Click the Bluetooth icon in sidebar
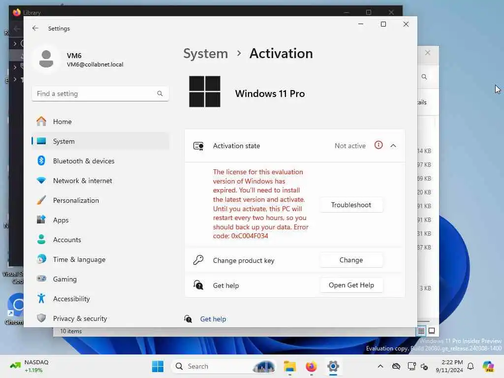The image size is (504, 378). pyautogui.click(x=41, y=160)
